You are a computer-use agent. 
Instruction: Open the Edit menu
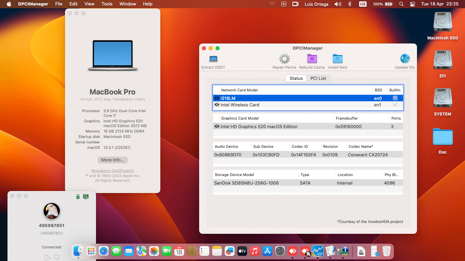74,4
